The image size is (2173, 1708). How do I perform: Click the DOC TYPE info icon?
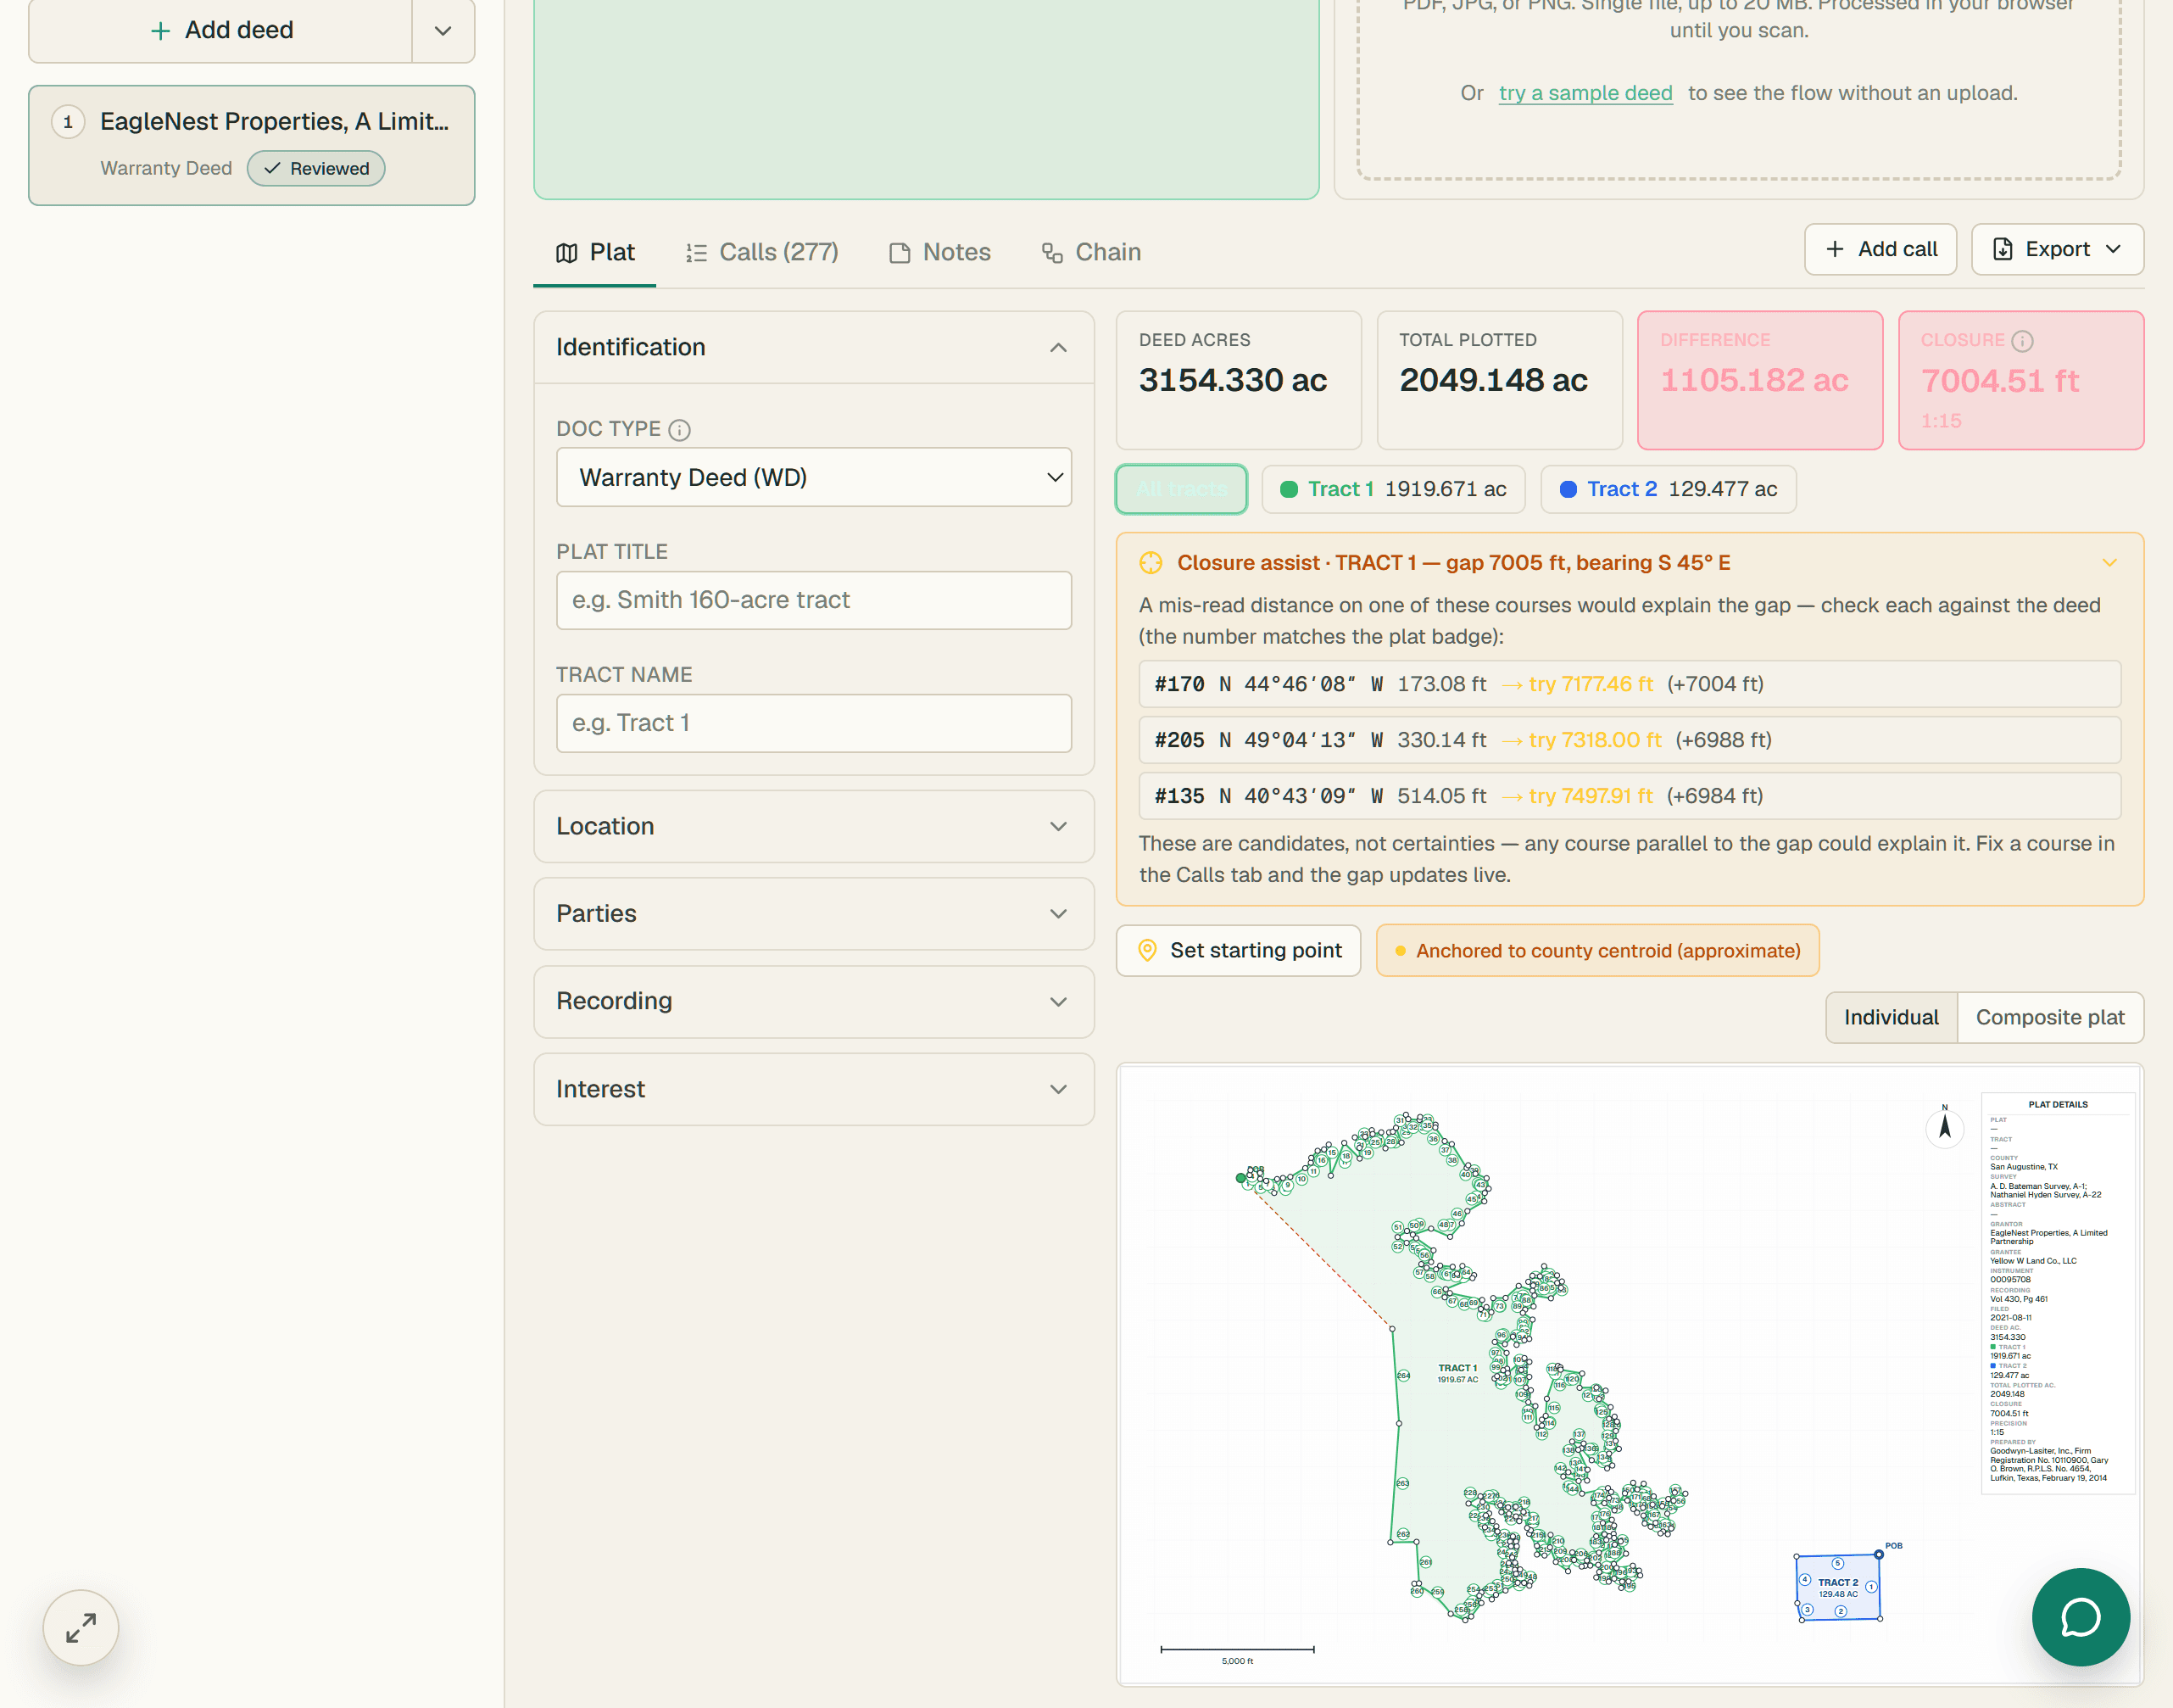pos(680,430)
